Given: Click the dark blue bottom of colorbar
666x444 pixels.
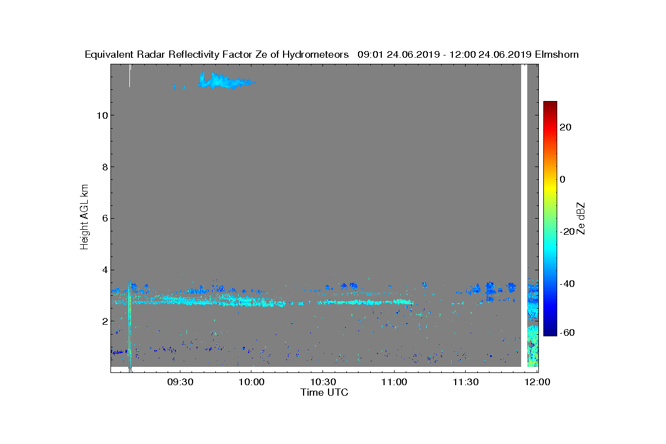Looking at the screenshot, I should (550, 332).
